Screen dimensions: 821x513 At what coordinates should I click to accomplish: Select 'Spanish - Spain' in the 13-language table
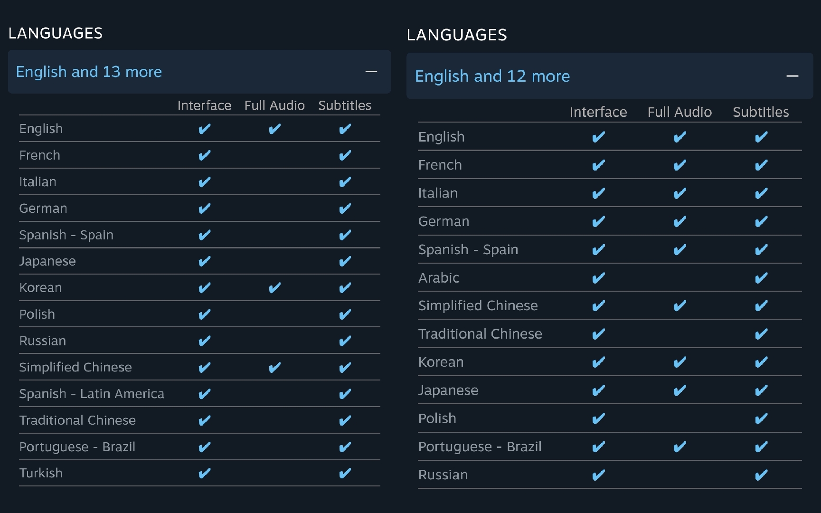point(66,235)
